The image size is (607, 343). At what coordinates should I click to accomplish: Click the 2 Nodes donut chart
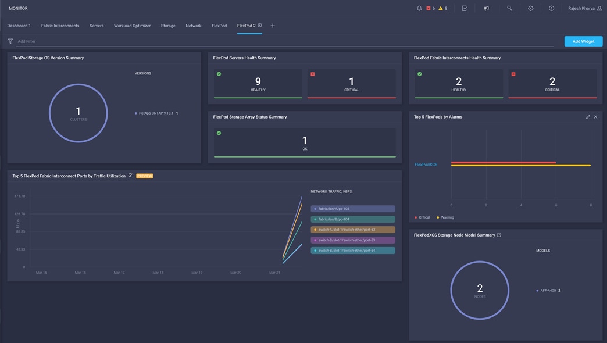480,290
